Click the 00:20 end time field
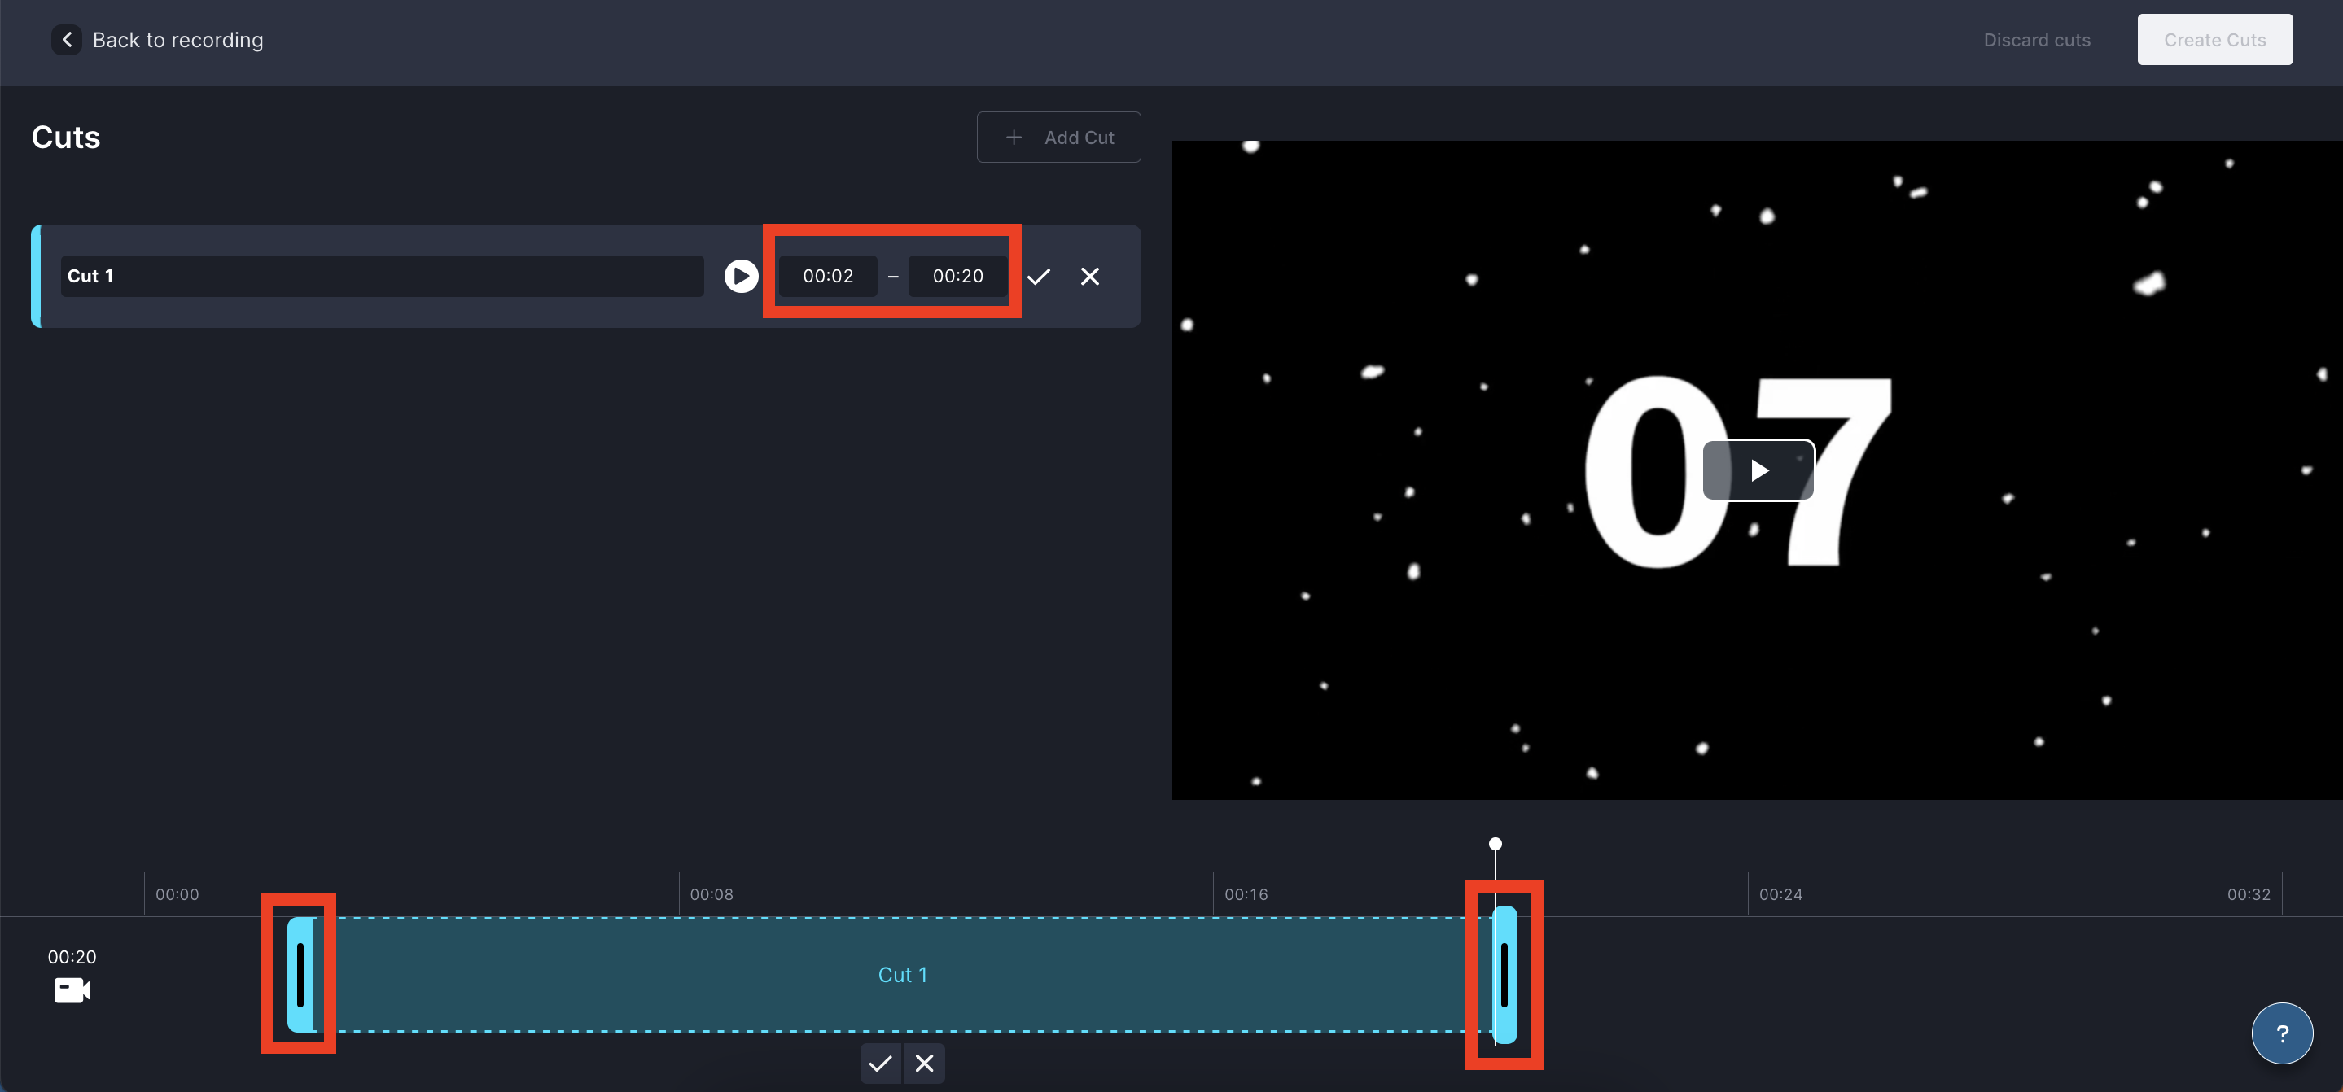 957,277
